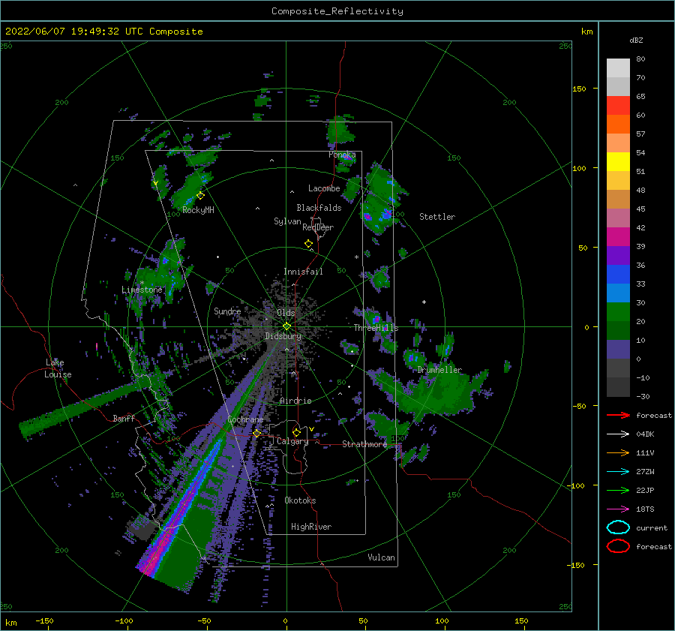This screenshot has height=631, width=675.
Task: Select the green 22JP arrow symbol
Action: (618, 490)
